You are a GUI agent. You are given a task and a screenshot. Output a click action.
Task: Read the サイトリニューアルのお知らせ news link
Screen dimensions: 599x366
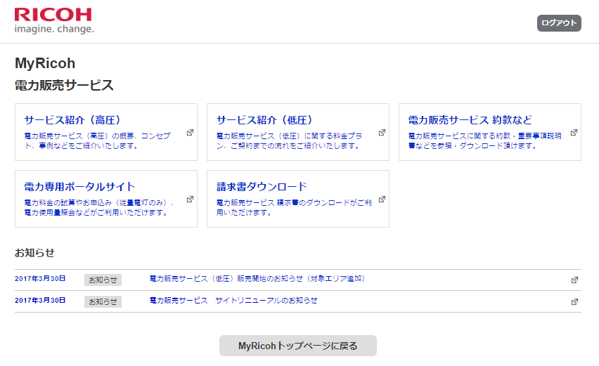233,301
